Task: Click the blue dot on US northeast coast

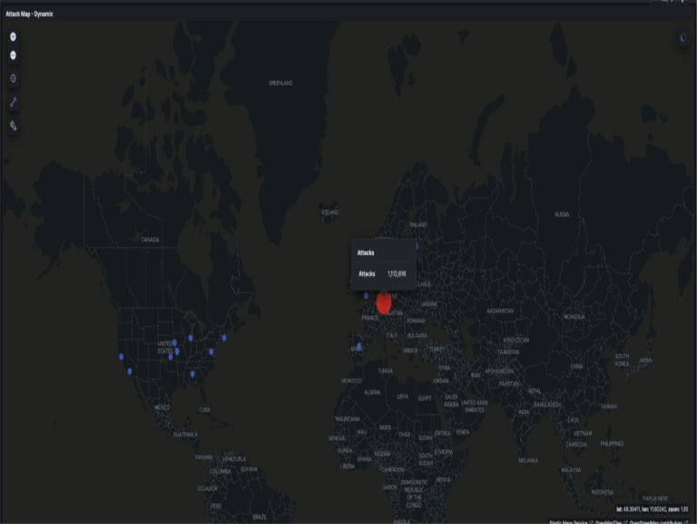Action: (224, 338)
